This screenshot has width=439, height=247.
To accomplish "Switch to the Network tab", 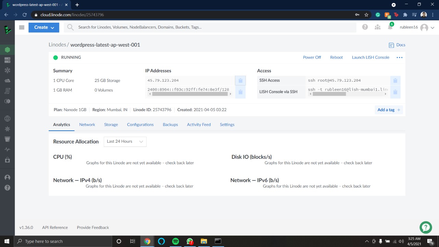I will [x=87, y=125].
